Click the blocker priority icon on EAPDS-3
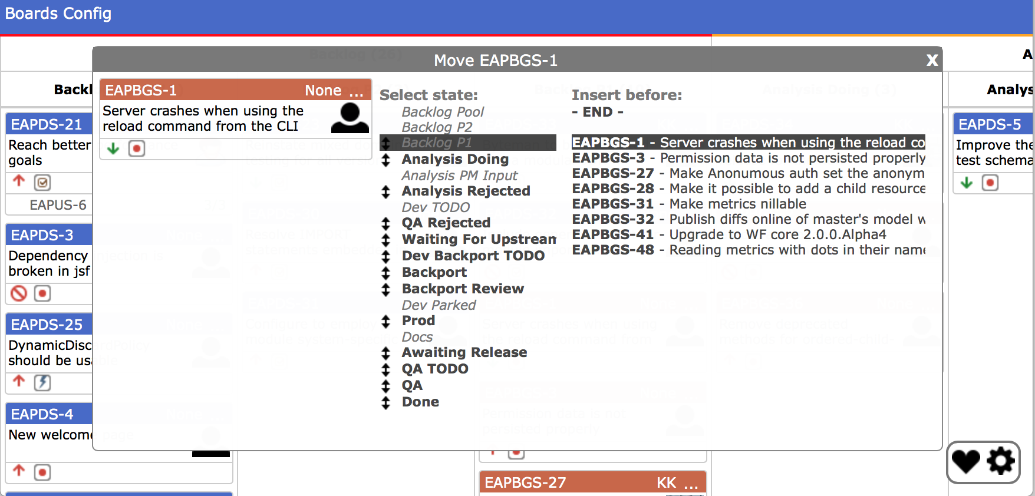The width and height of the screenshot is (1035, 496). [x=19, y=293]
